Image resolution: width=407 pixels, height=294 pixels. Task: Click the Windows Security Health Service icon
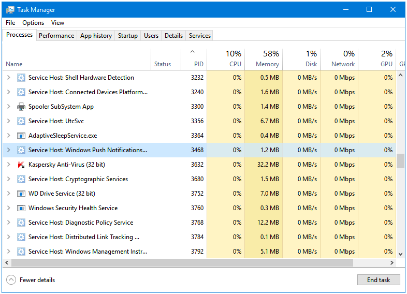[x=21, y=208]
